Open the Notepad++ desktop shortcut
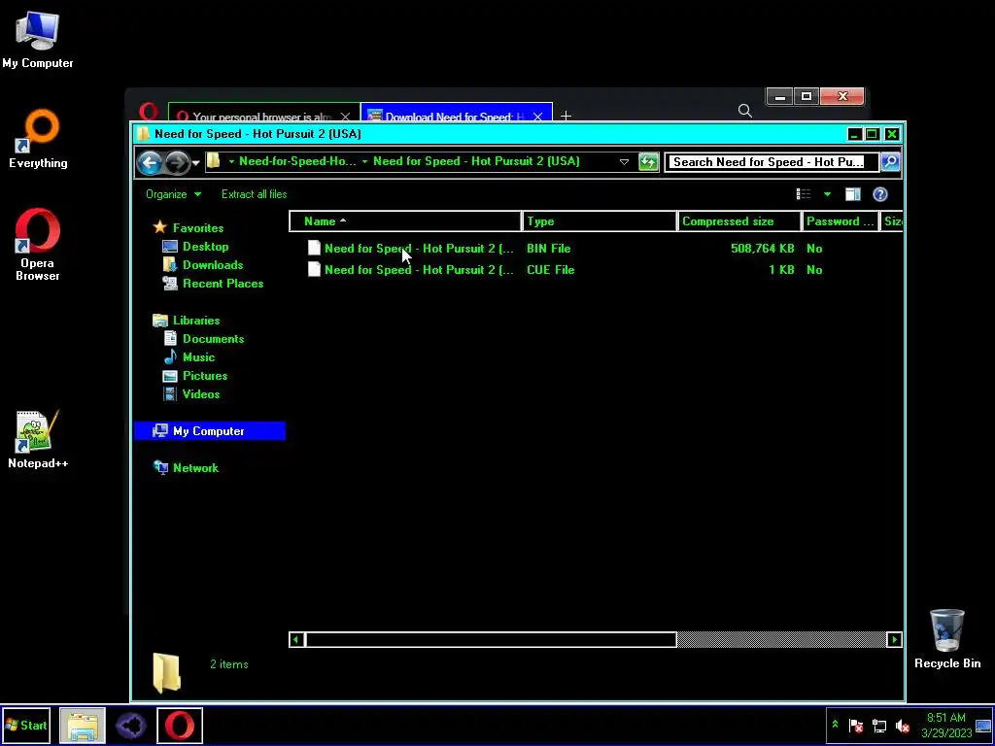Viewport: 995px width, 746px height. click(x=38, y=439)
